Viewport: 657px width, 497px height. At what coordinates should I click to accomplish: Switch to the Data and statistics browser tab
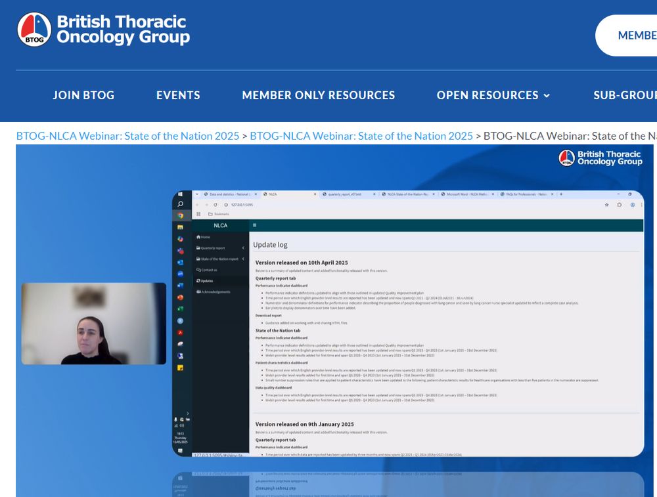point(230,194)
